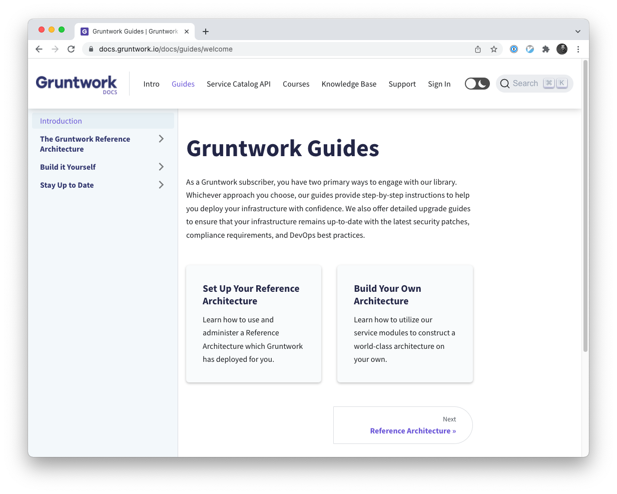
Task: Click the Gruntwork Docs logo
Action: click(x=77, y=84)
